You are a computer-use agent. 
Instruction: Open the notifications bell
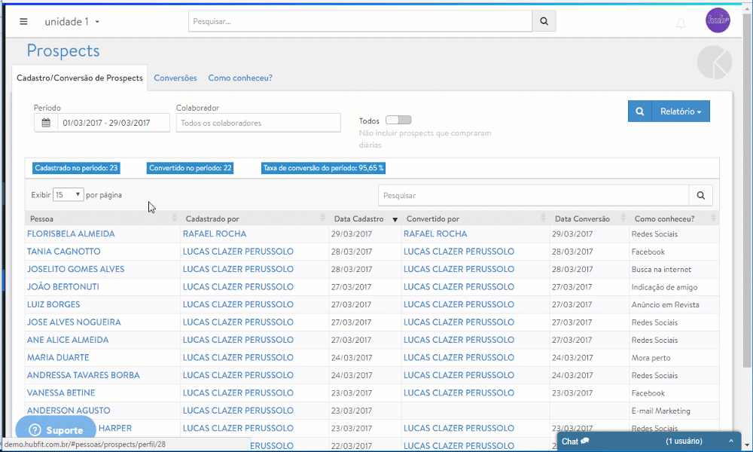pos(681,23)
